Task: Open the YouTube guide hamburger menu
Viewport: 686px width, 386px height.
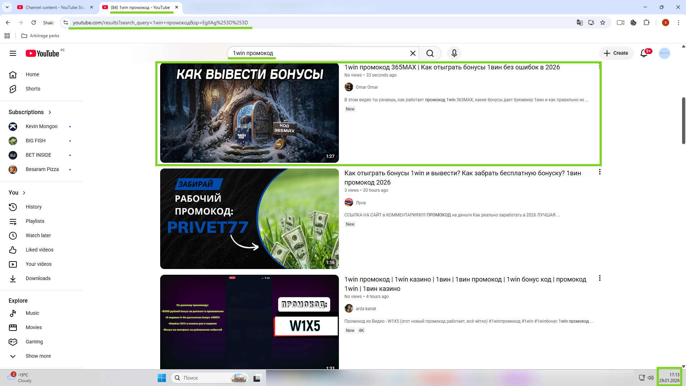Action: pos(13,53)
